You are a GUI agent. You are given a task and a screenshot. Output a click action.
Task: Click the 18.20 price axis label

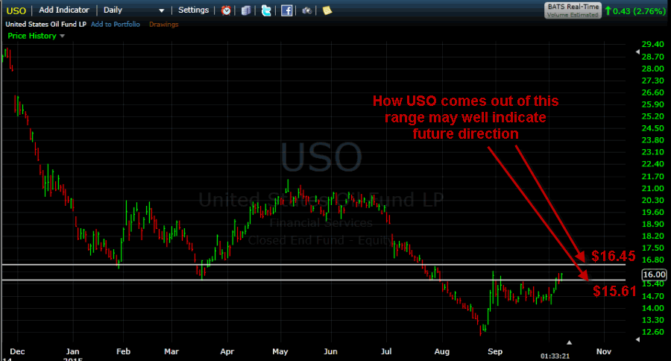point(652,236)
